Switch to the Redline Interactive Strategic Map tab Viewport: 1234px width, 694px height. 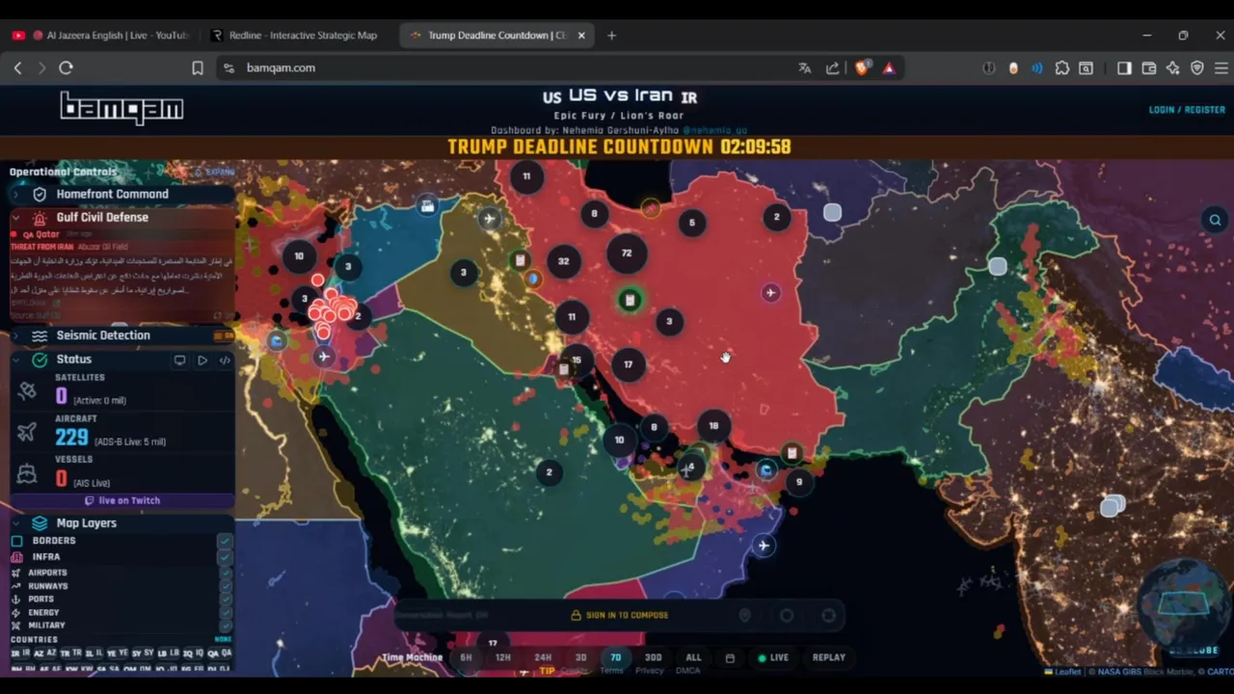coord(297,36)
